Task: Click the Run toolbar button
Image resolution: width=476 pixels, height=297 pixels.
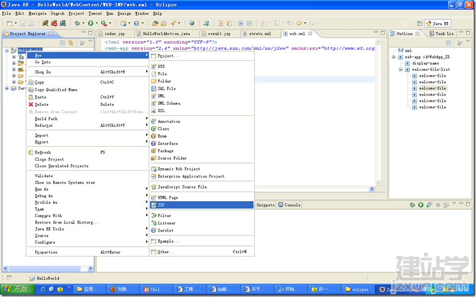Action: pyautogui.click(x=91, y=23)
